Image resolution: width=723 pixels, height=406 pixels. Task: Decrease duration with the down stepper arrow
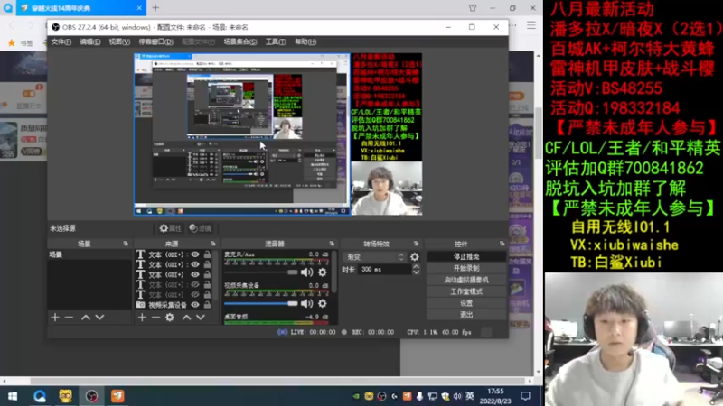point(416,272)
